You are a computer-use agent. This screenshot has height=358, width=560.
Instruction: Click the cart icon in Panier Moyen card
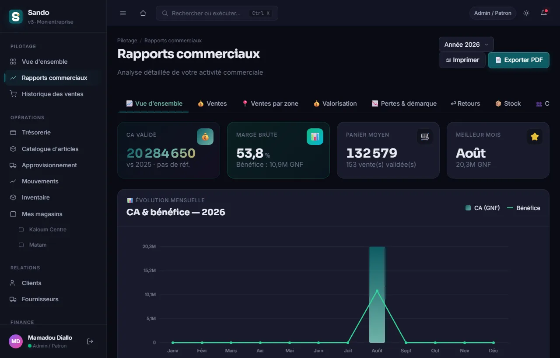[425, 137]
